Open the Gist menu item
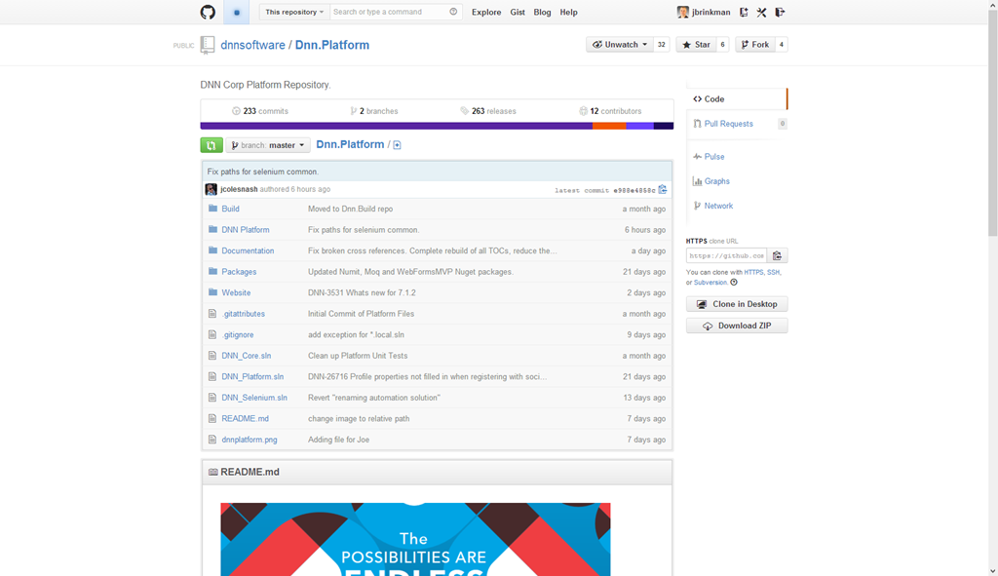Image resolution: width=998 pixels, height=576 pixels. (518, 12)
